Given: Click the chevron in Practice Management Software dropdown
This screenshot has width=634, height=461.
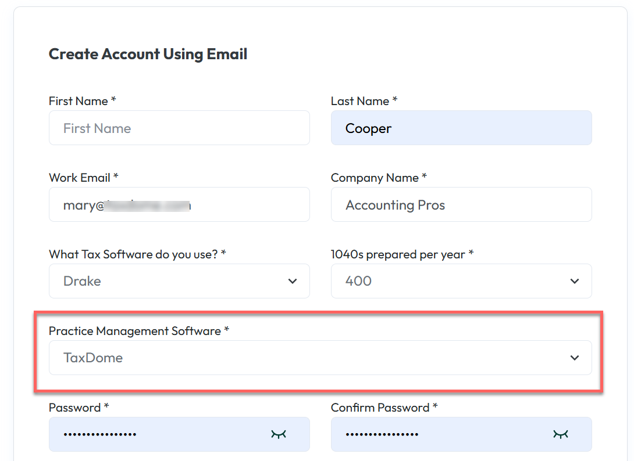Looking at the screenshot, I should tap(575, 358).
